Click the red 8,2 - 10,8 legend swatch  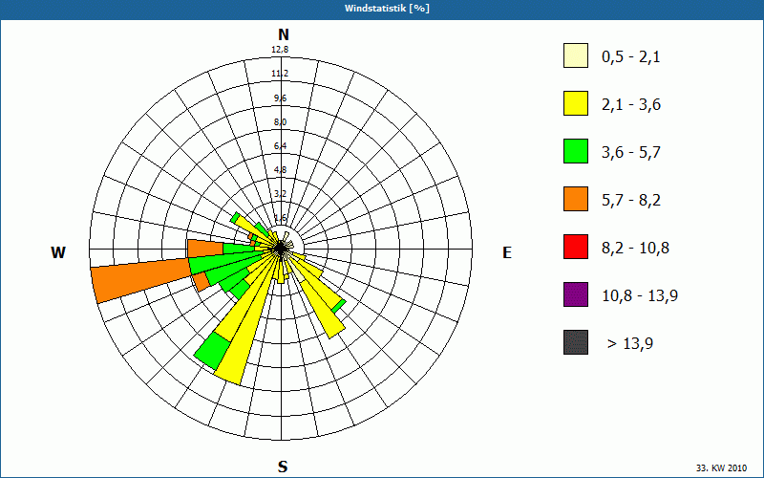576,247
